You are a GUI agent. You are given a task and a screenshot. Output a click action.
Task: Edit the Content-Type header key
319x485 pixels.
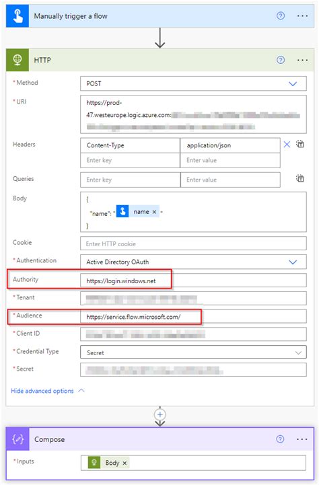pos(131,145)
